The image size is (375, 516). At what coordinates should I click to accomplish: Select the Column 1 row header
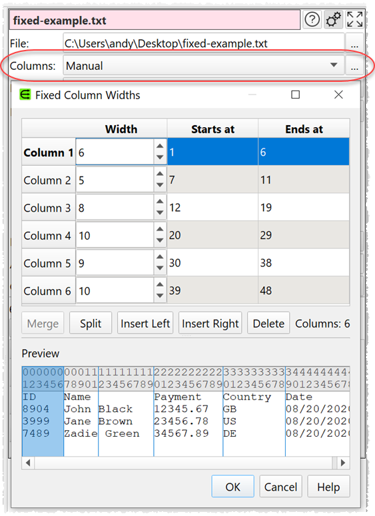(x=49, y=152)
